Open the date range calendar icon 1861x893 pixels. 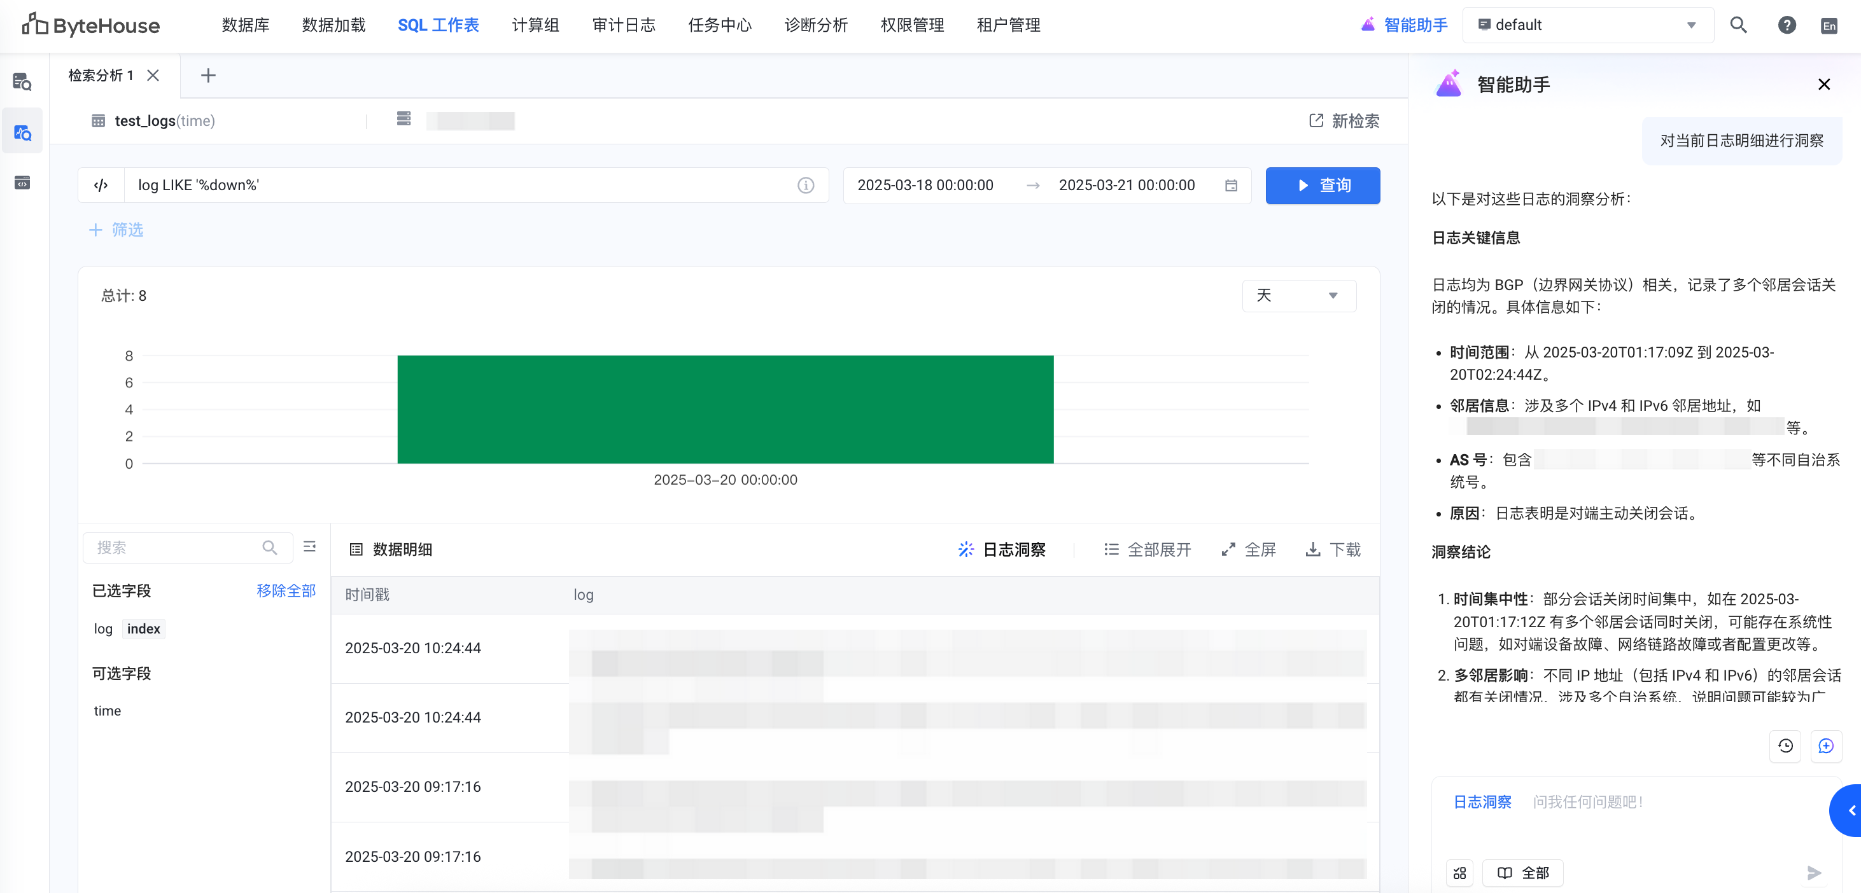click(1231, 186)
